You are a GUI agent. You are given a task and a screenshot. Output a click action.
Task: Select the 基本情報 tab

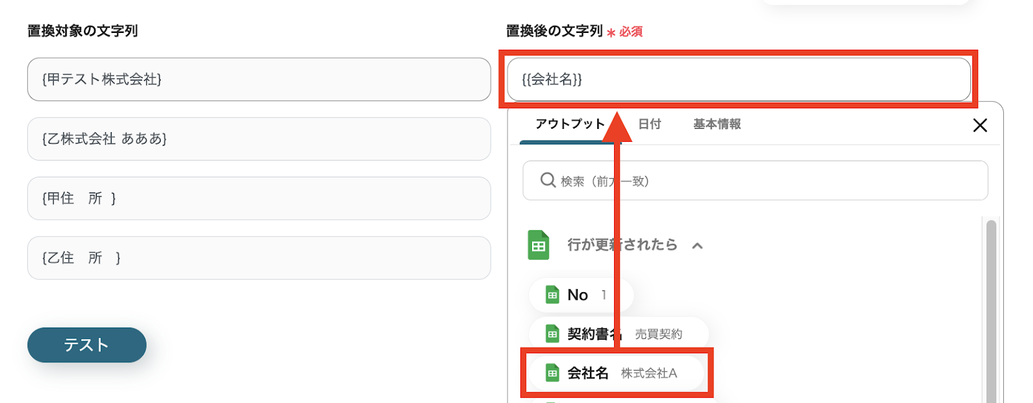tap(717, 124)
